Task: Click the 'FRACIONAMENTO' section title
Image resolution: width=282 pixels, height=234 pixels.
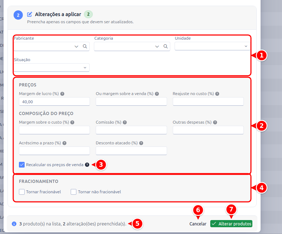Action: click(x=39, y=181)
